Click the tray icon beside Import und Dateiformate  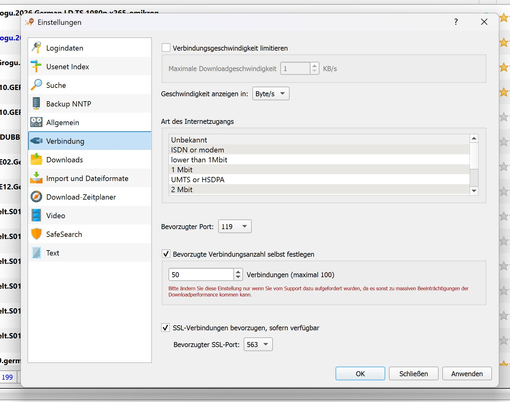(36, 178)
